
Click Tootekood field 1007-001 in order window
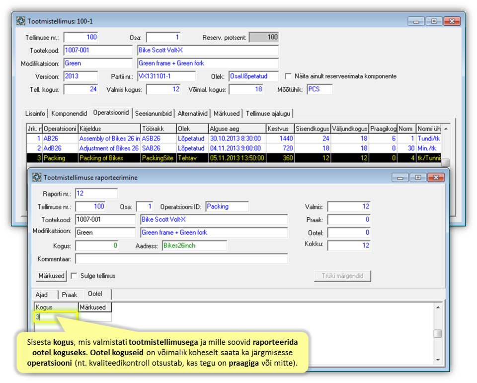pos(98,50)
